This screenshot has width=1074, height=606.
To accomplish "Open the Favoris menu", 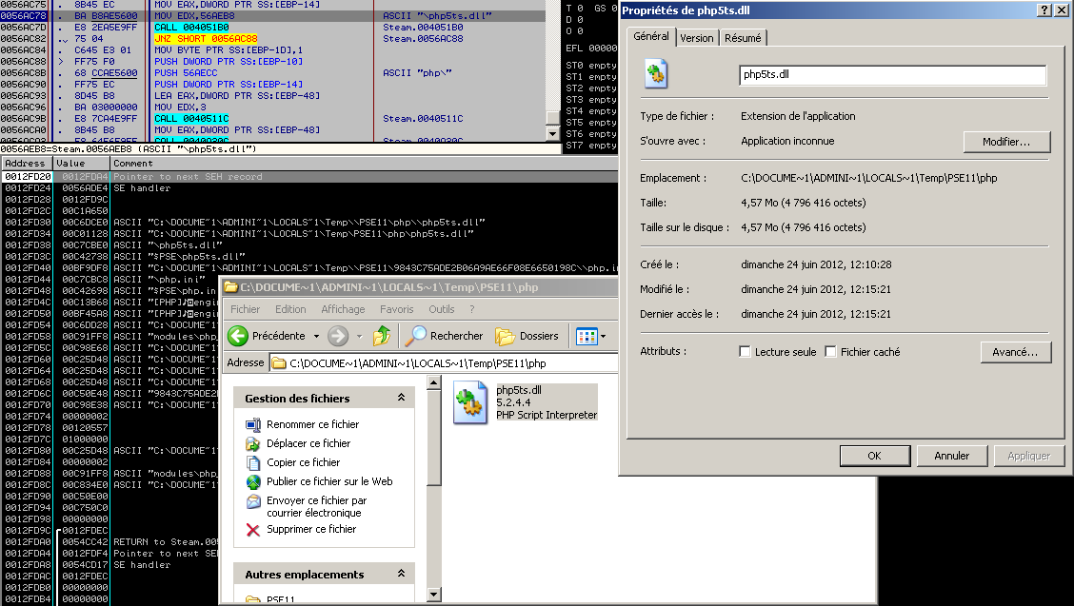I will 397,309.
